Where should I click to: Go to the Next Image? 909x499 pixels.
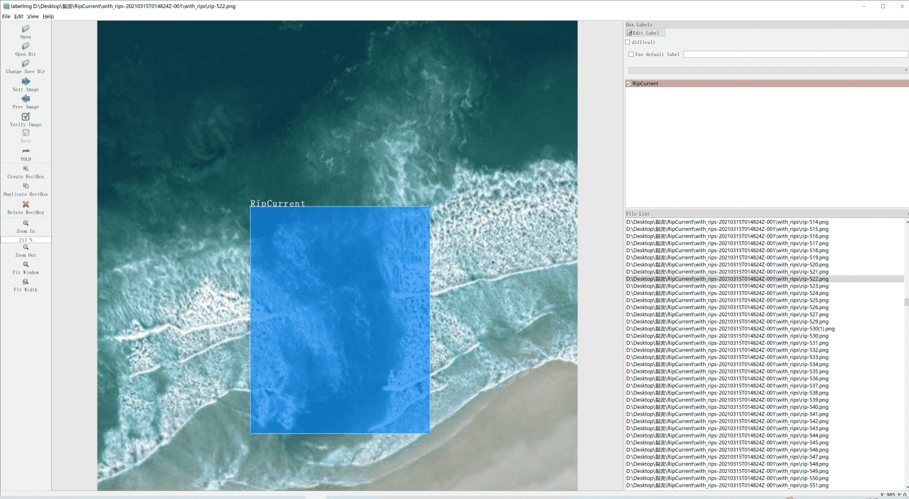(x=26, y=81)
